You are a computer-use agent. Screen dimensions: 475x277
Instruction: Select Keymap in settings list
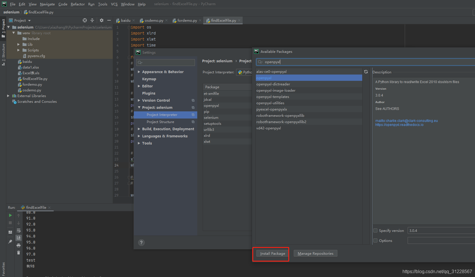149,79
